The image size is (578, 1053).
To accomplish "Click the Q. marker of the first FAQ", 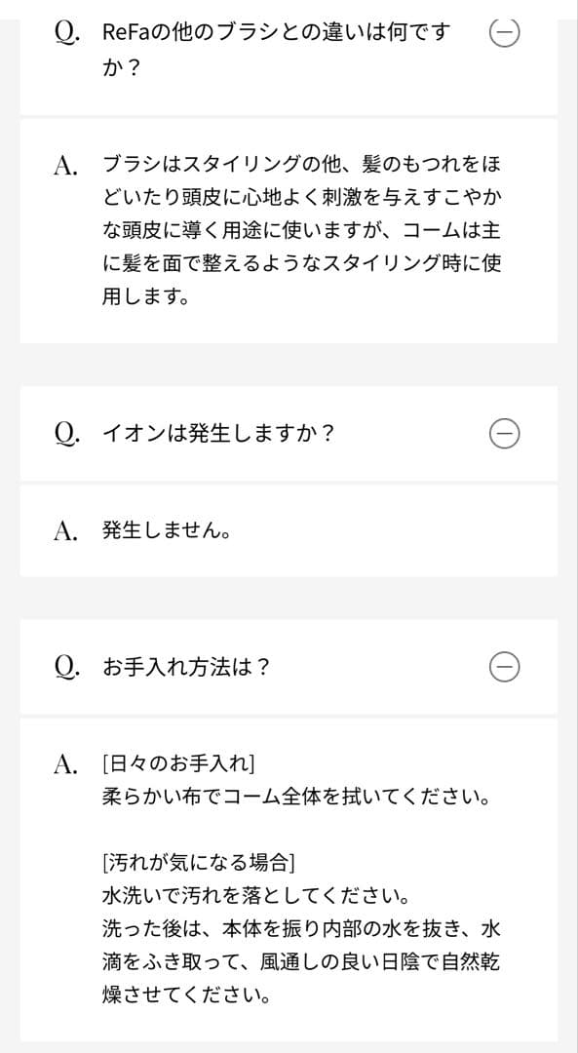I will click(62, 31).
